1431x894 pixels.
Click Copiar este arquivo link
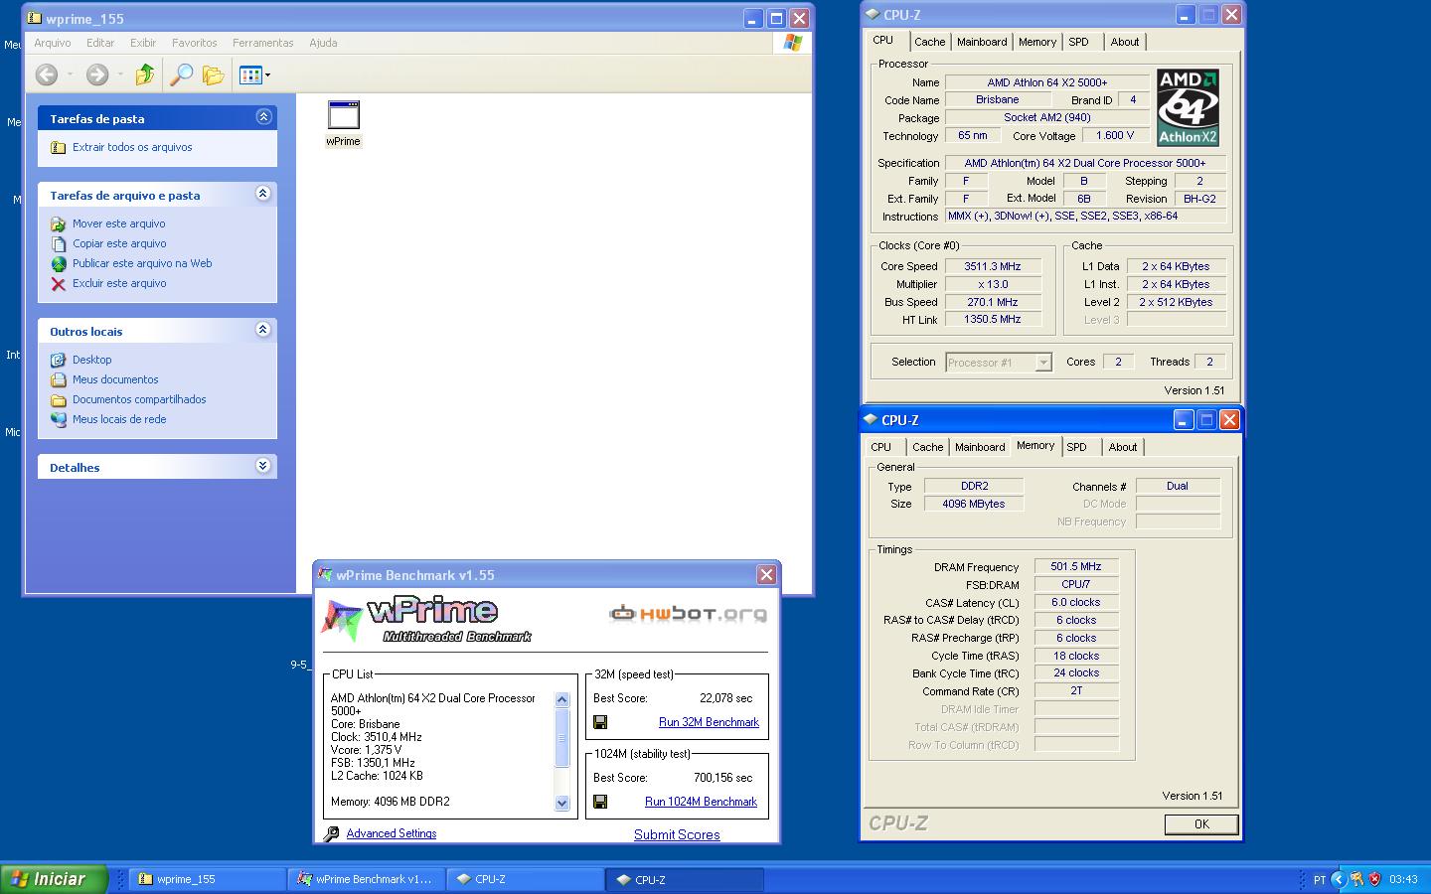119,243
